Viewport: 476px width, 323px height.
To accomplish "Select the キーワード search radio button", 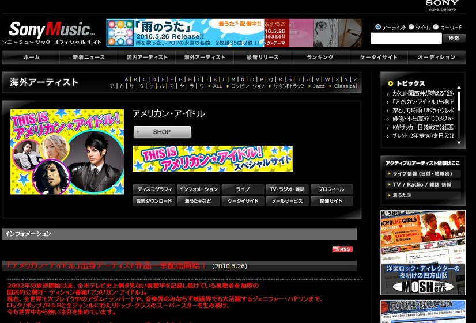I will [x=436, y=27].
